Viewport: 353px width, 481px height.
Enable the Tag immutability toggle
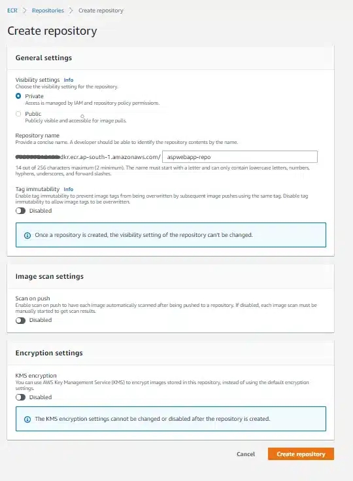tap(20, 211)
